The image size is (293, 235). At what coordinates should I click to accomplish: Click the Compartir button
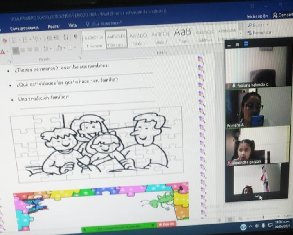(282, 15)
